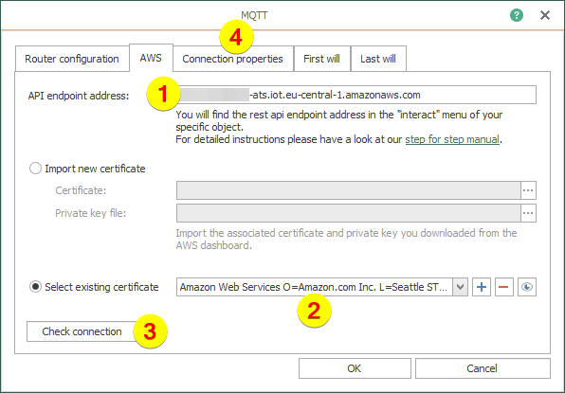The height and width of the screenshot is (393, 565).
Task: View certificate details with the eye icon
Action: (527, 287)
